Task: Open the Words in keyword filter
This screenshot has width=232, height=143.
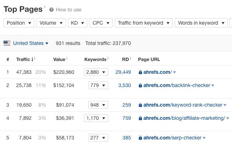Action: click(201, 23)
